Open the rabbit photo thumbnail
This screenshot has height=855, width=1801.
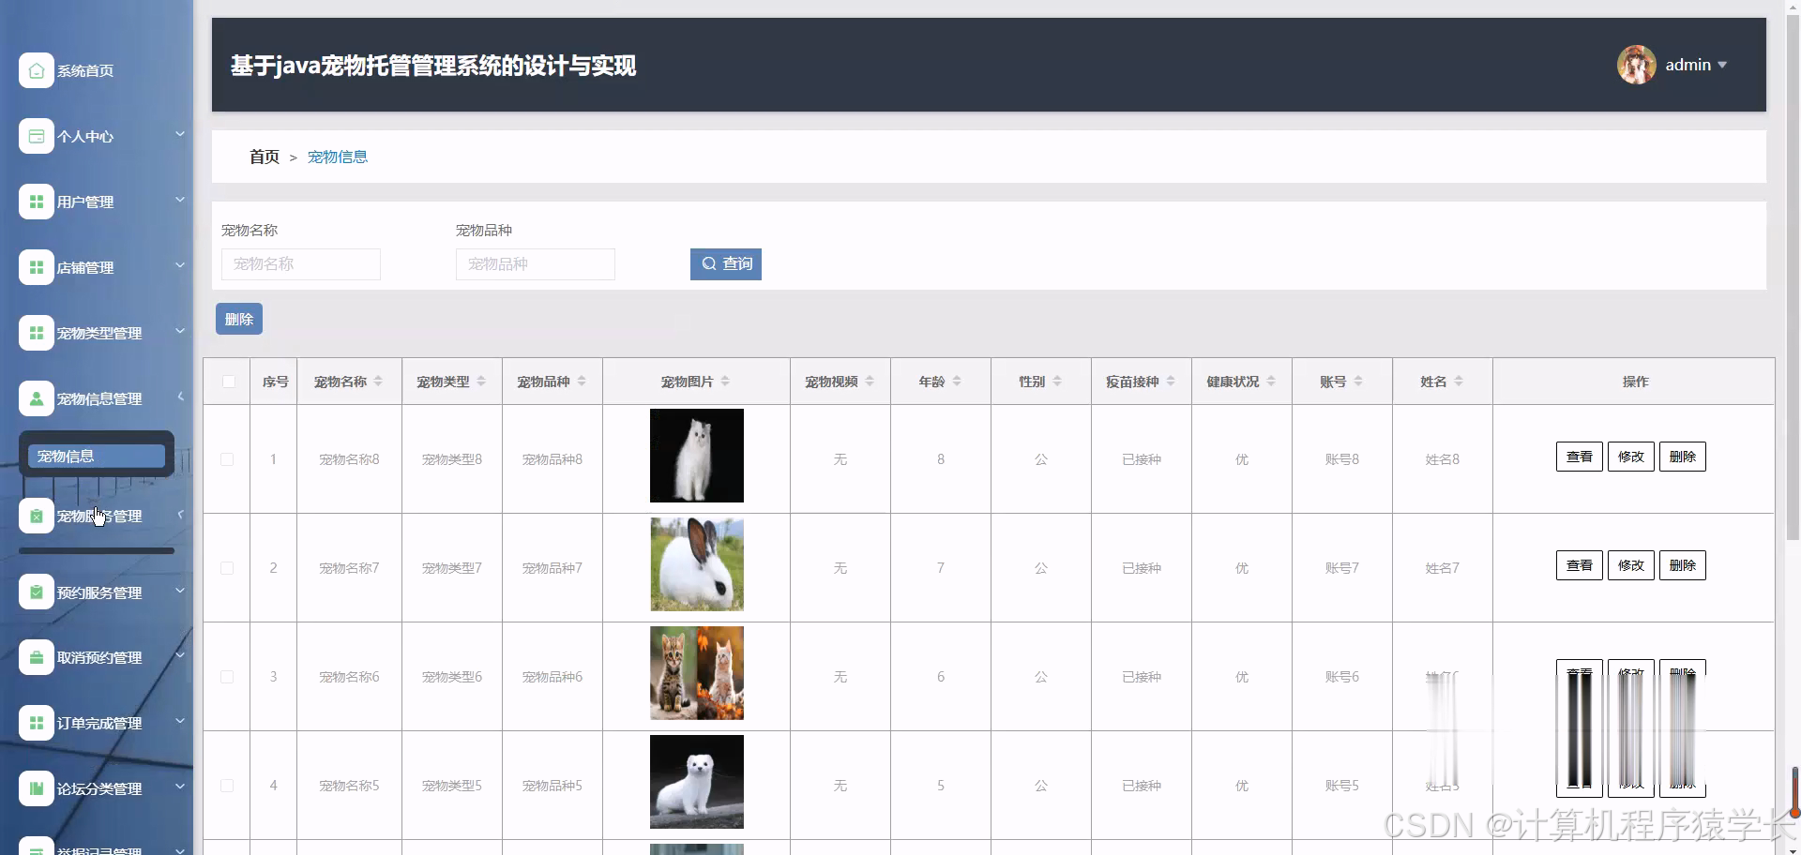[x=697, y=564]
